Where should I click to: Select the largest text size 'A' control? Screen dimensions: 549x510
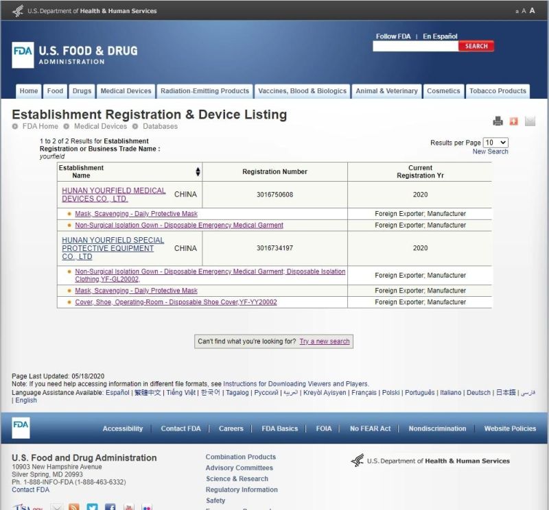point(533,10)
